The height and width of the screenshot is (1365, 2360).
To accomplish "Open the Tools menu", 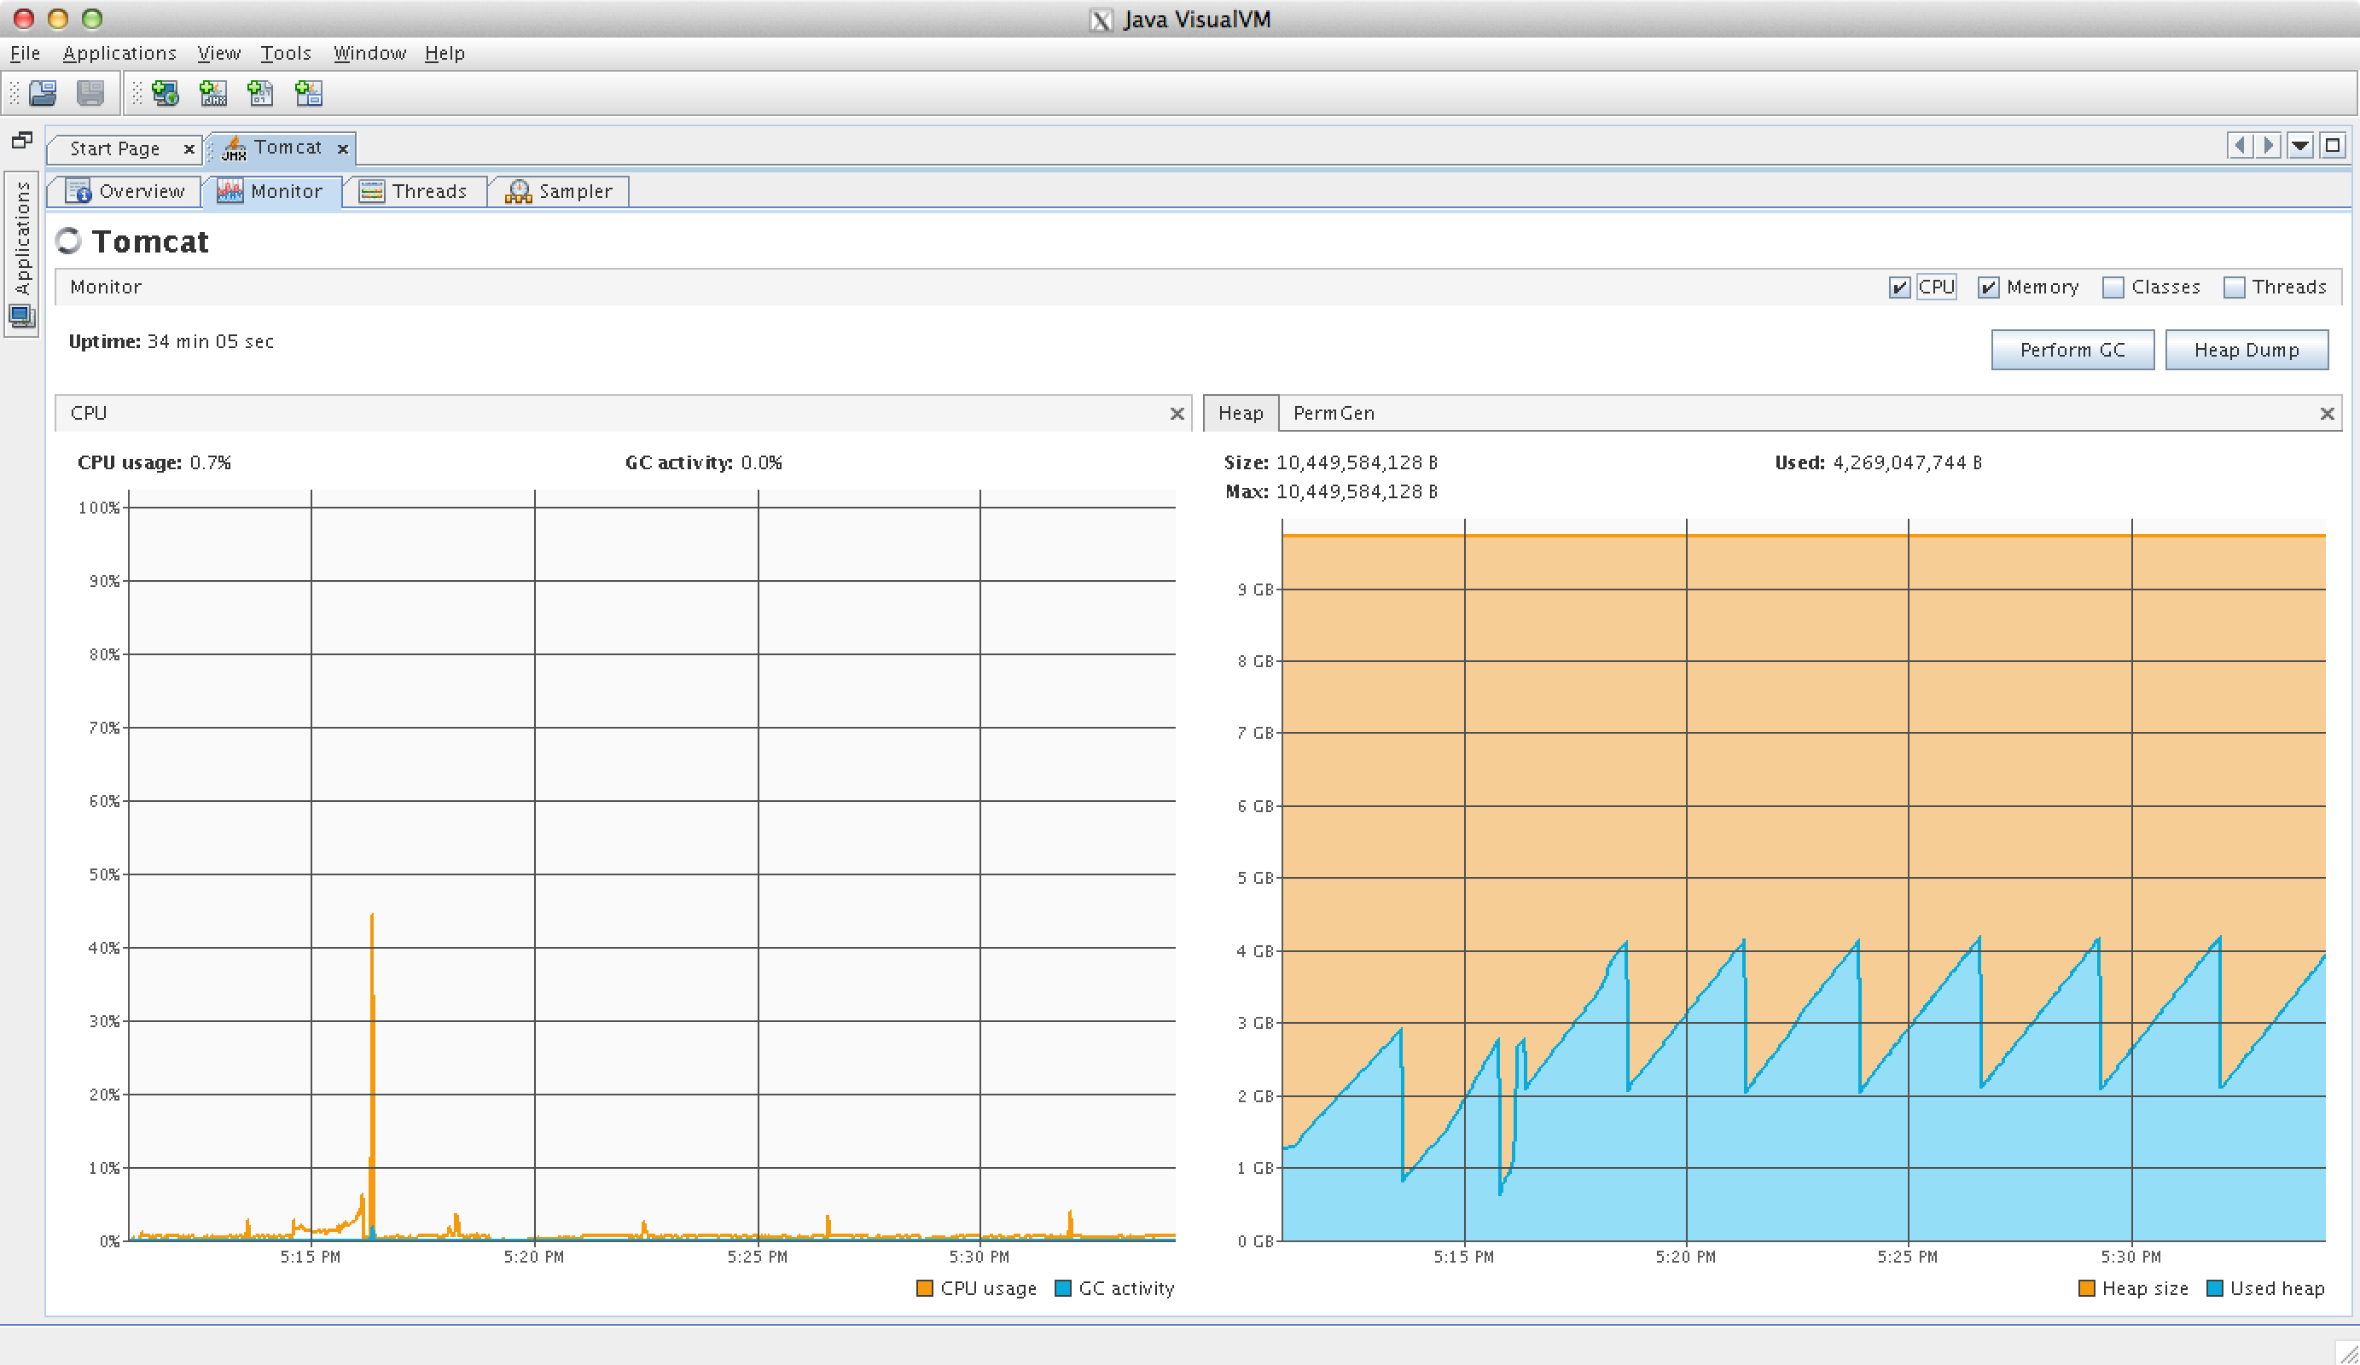I will [x=286, y=54].
